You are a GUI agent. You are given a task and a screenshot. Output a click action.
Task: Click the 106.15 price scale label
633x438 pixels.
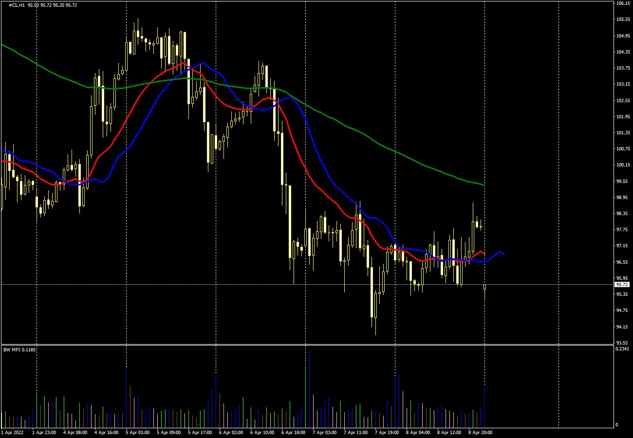coord(622,3)
